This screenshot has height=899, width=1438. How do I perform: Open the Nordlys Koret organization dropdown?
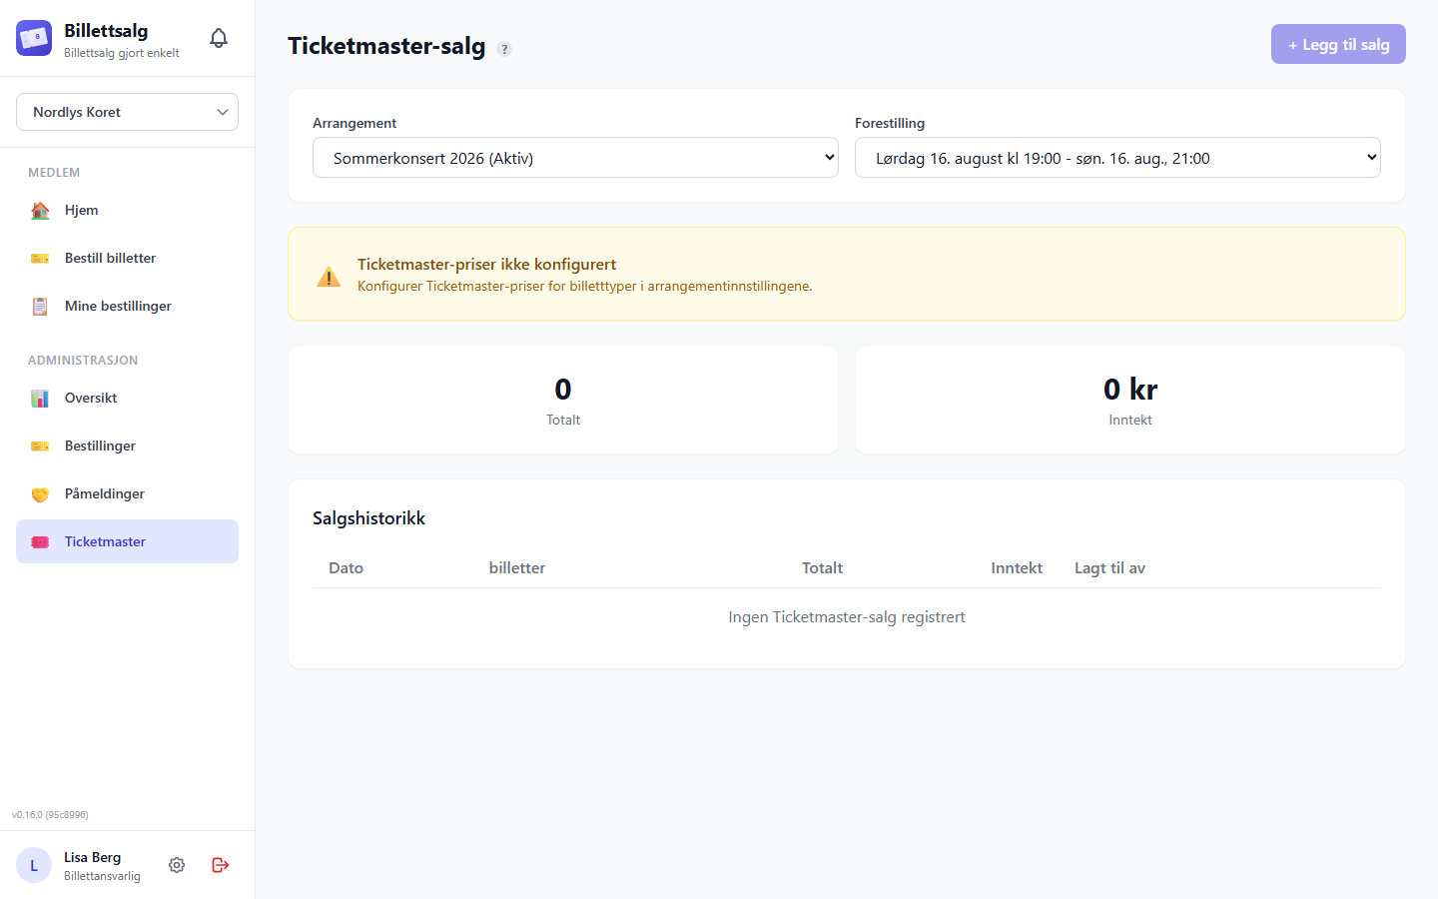tap(127, 112)
